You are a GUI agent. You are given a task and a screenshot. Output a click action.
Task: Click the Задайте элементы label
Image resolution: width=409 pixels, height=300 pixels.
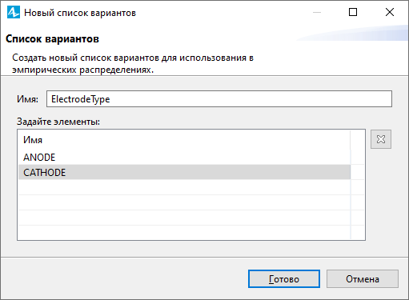tap(58, 122)
